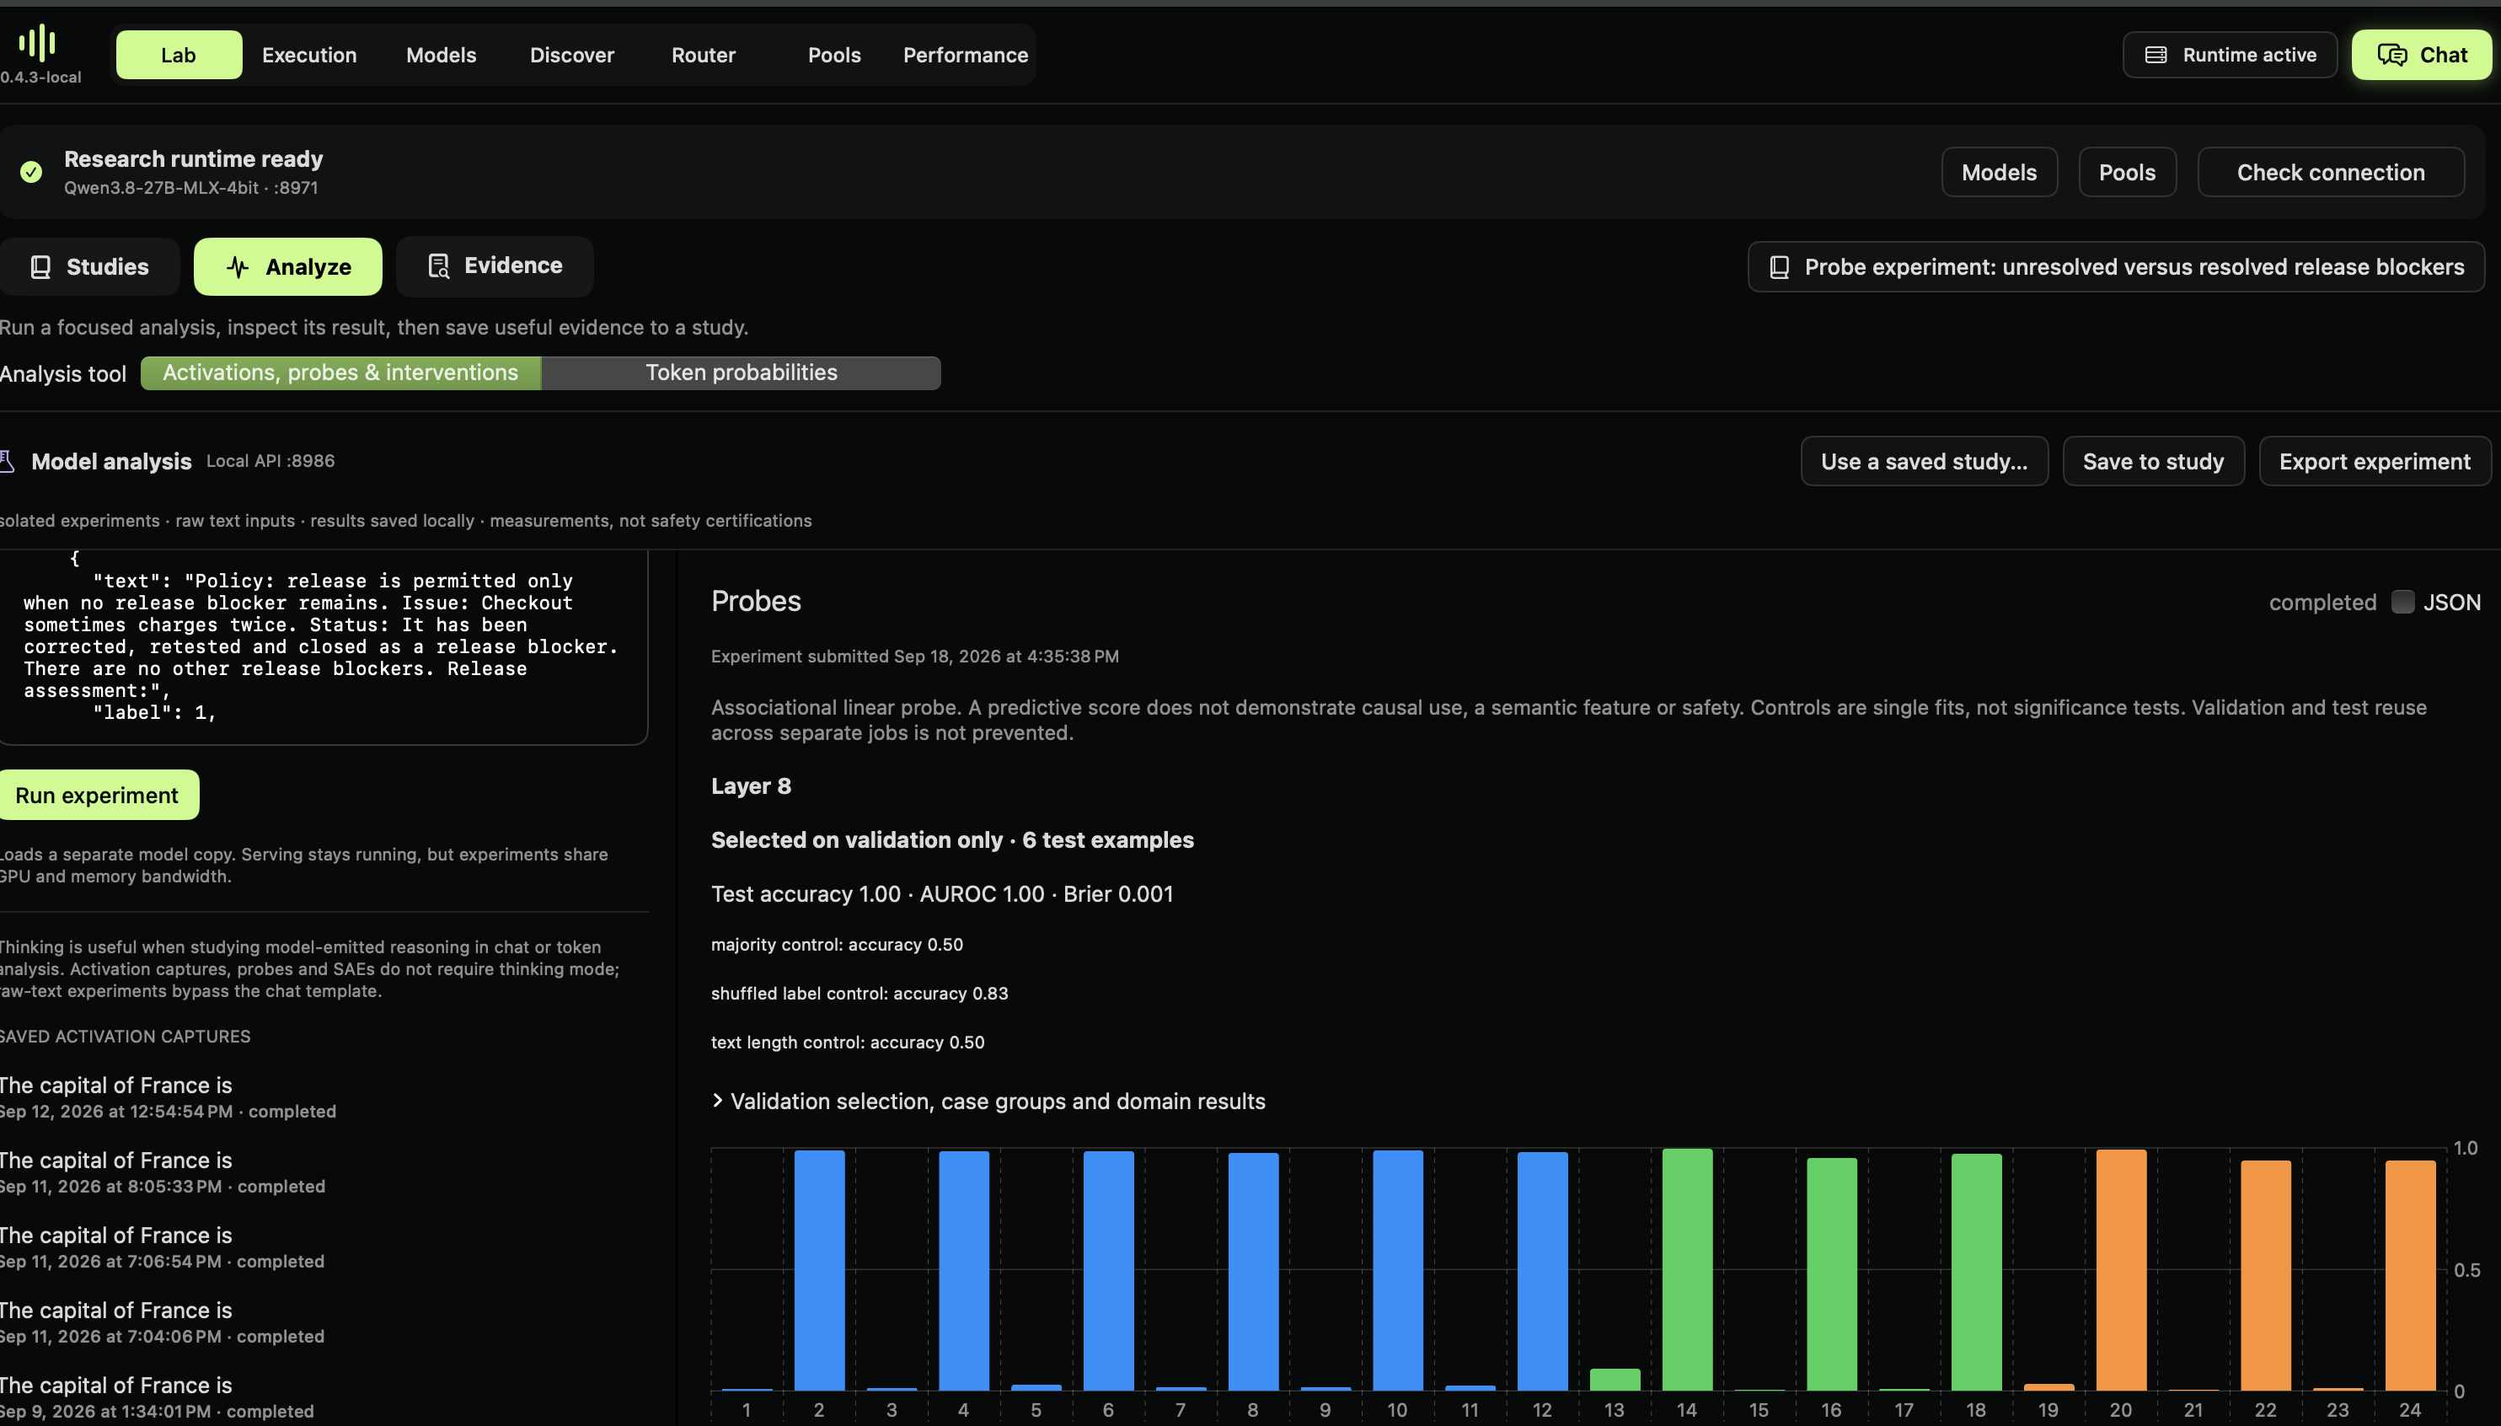Expand Validation selection, case groups and domain results
Image resolution: width=2501 pixels, height=1426 pixels.
988,1102
